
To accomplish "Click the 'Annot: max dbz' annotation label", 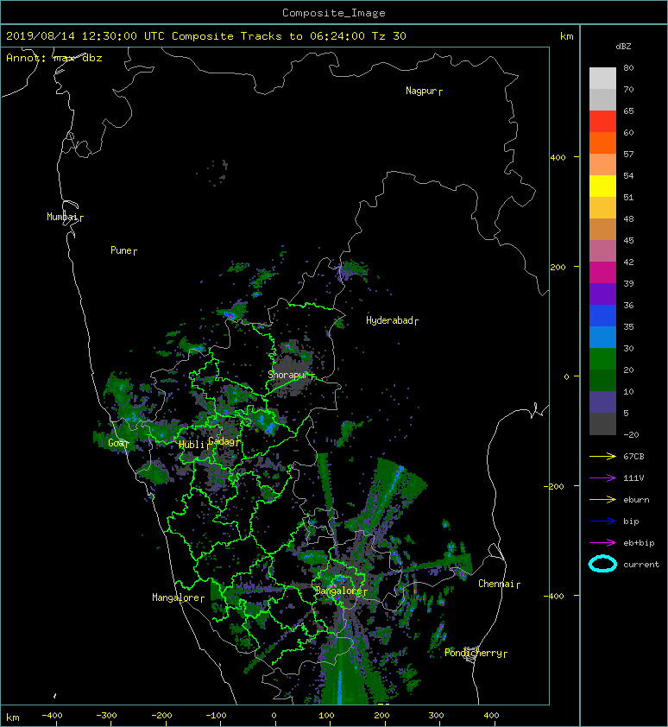I will tap(54, 58).
